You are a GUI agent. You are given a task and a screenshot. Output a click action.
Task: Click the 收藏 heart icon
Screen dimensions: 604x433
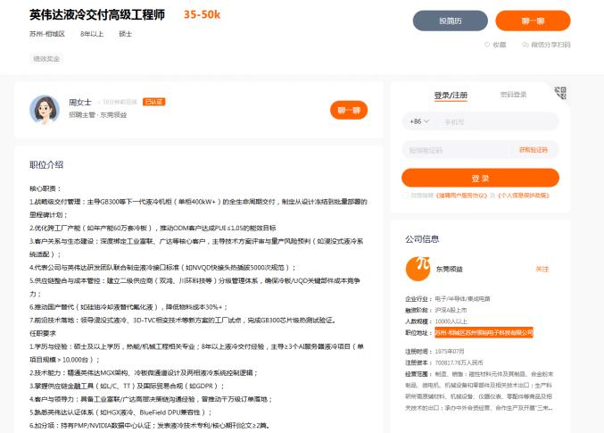coord(487,44)
